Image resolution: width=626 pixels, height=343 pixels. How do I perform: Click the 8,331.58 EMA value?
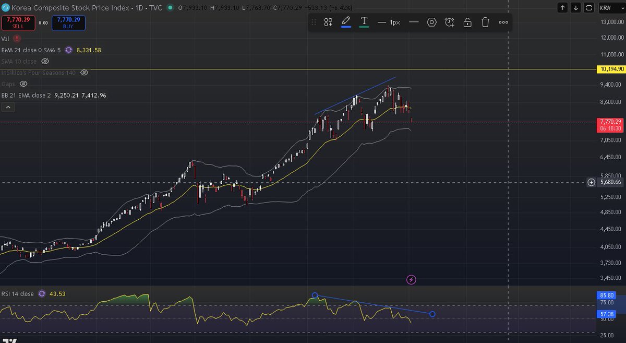pos(89,50)
